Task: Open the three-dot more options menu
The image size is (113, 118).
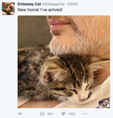Action: pyautogui.click(x=85, y=114)
